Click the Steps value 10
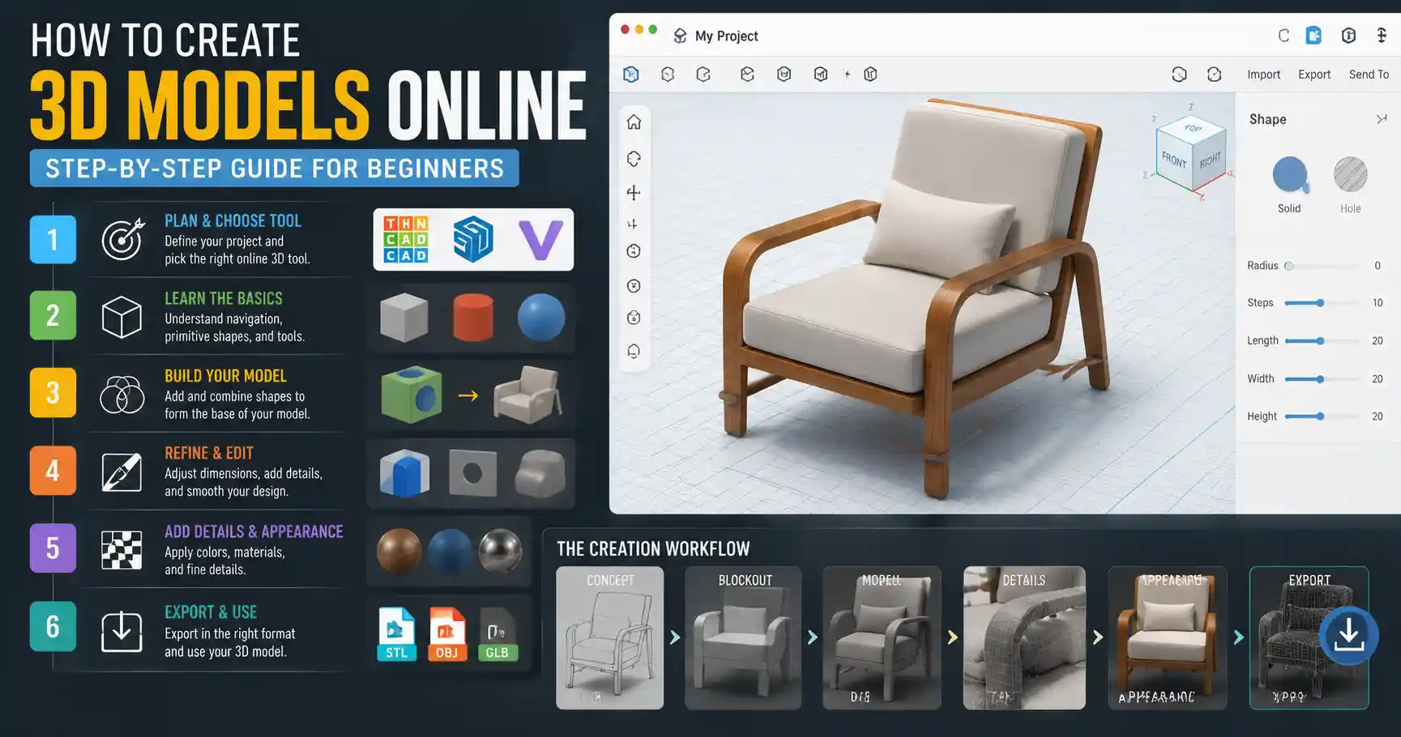Viewport: 1401px width, 737px height. pos(1378,303)
